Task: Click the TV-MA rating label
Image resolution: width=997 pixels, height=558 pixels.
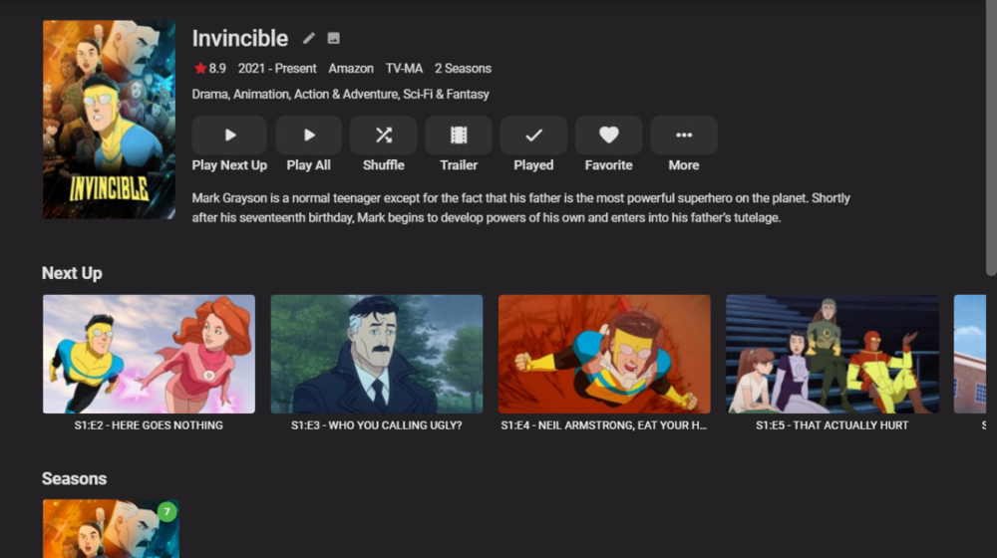Action: click(x=404, y=68)
